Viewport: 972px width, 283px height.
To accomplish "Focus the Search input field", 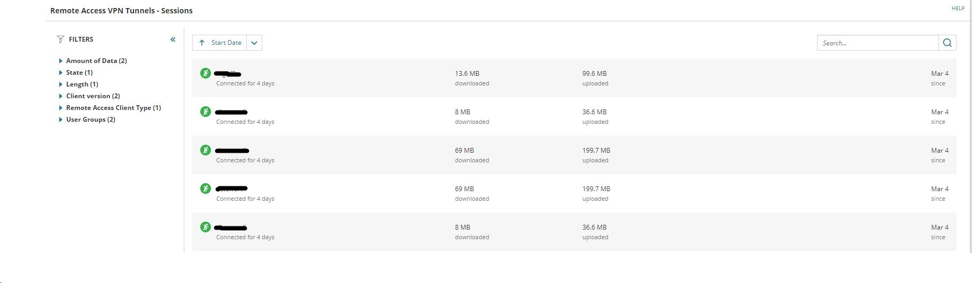I will [878, 43].
